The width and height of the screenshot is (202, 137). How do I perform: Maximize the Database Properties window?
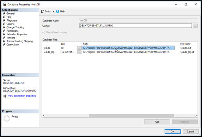click(186, 4)
